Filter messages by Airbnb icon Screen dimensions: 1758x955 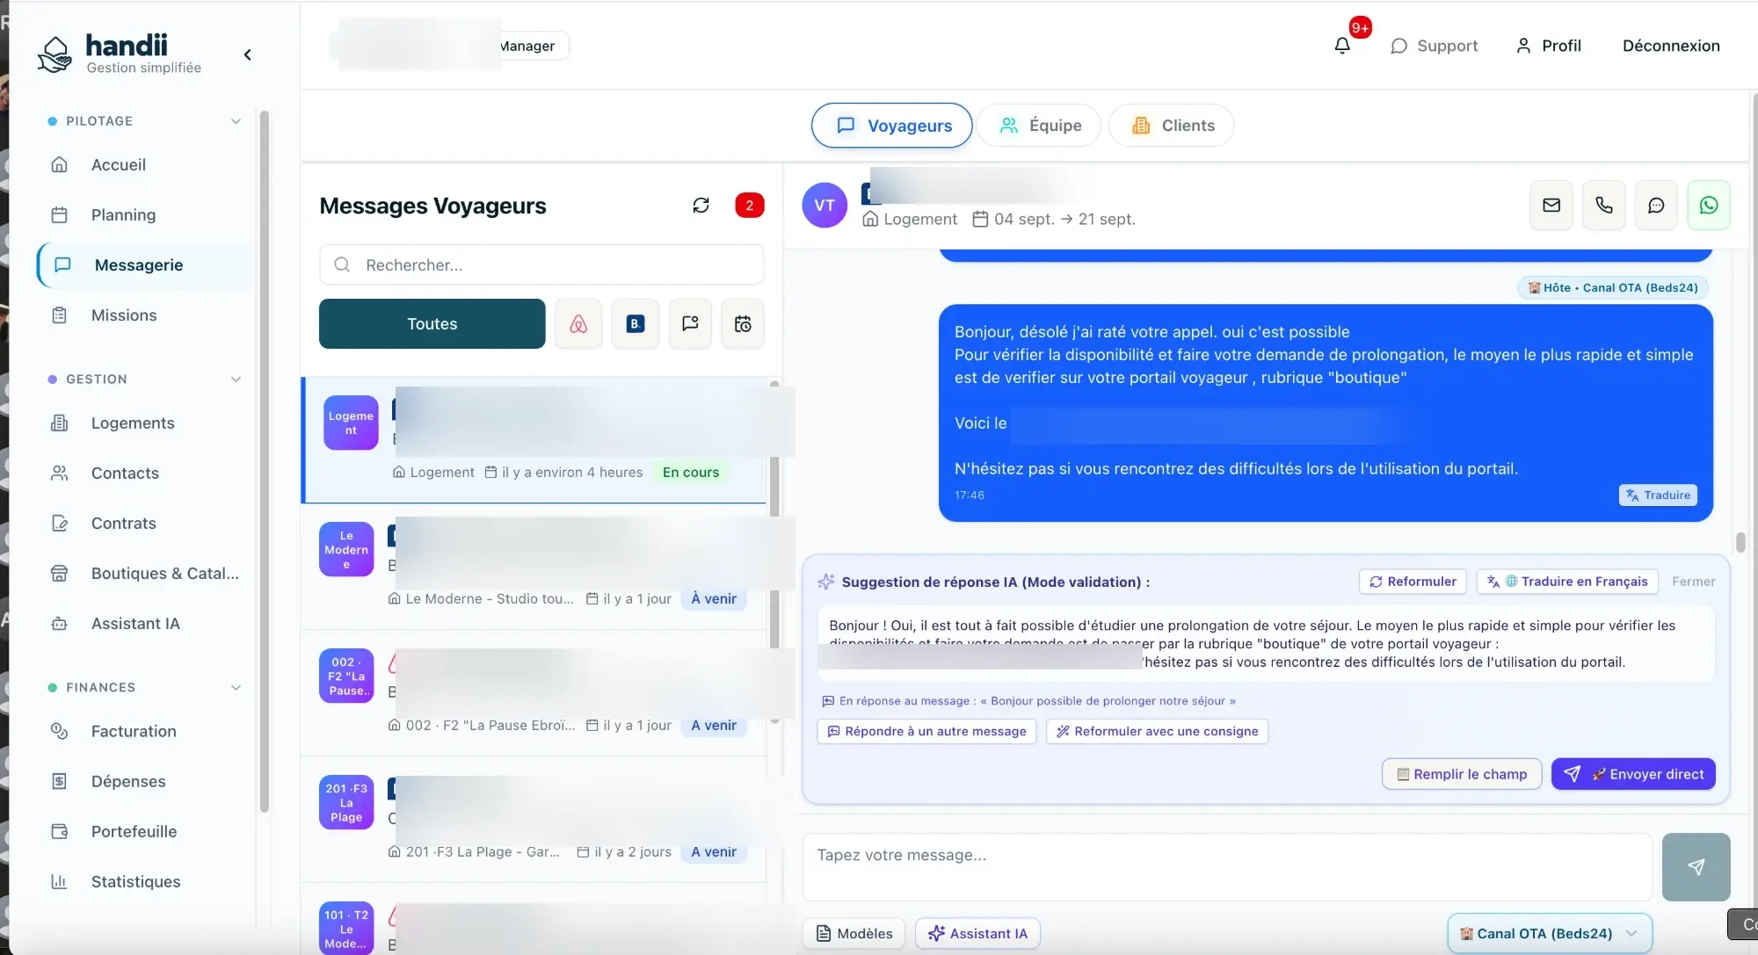(578, 324)
